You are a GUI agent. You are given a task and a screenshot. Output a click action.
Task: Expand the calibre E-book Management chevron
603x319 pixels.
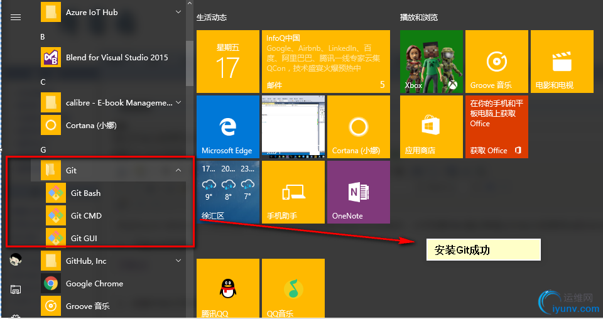[178, 102]
